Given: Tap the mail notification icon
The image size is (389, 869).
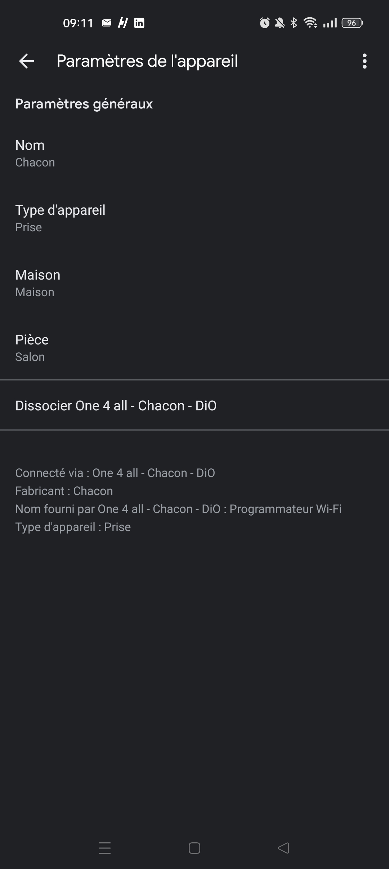Looking at the screenshot, I should point(107,23).
